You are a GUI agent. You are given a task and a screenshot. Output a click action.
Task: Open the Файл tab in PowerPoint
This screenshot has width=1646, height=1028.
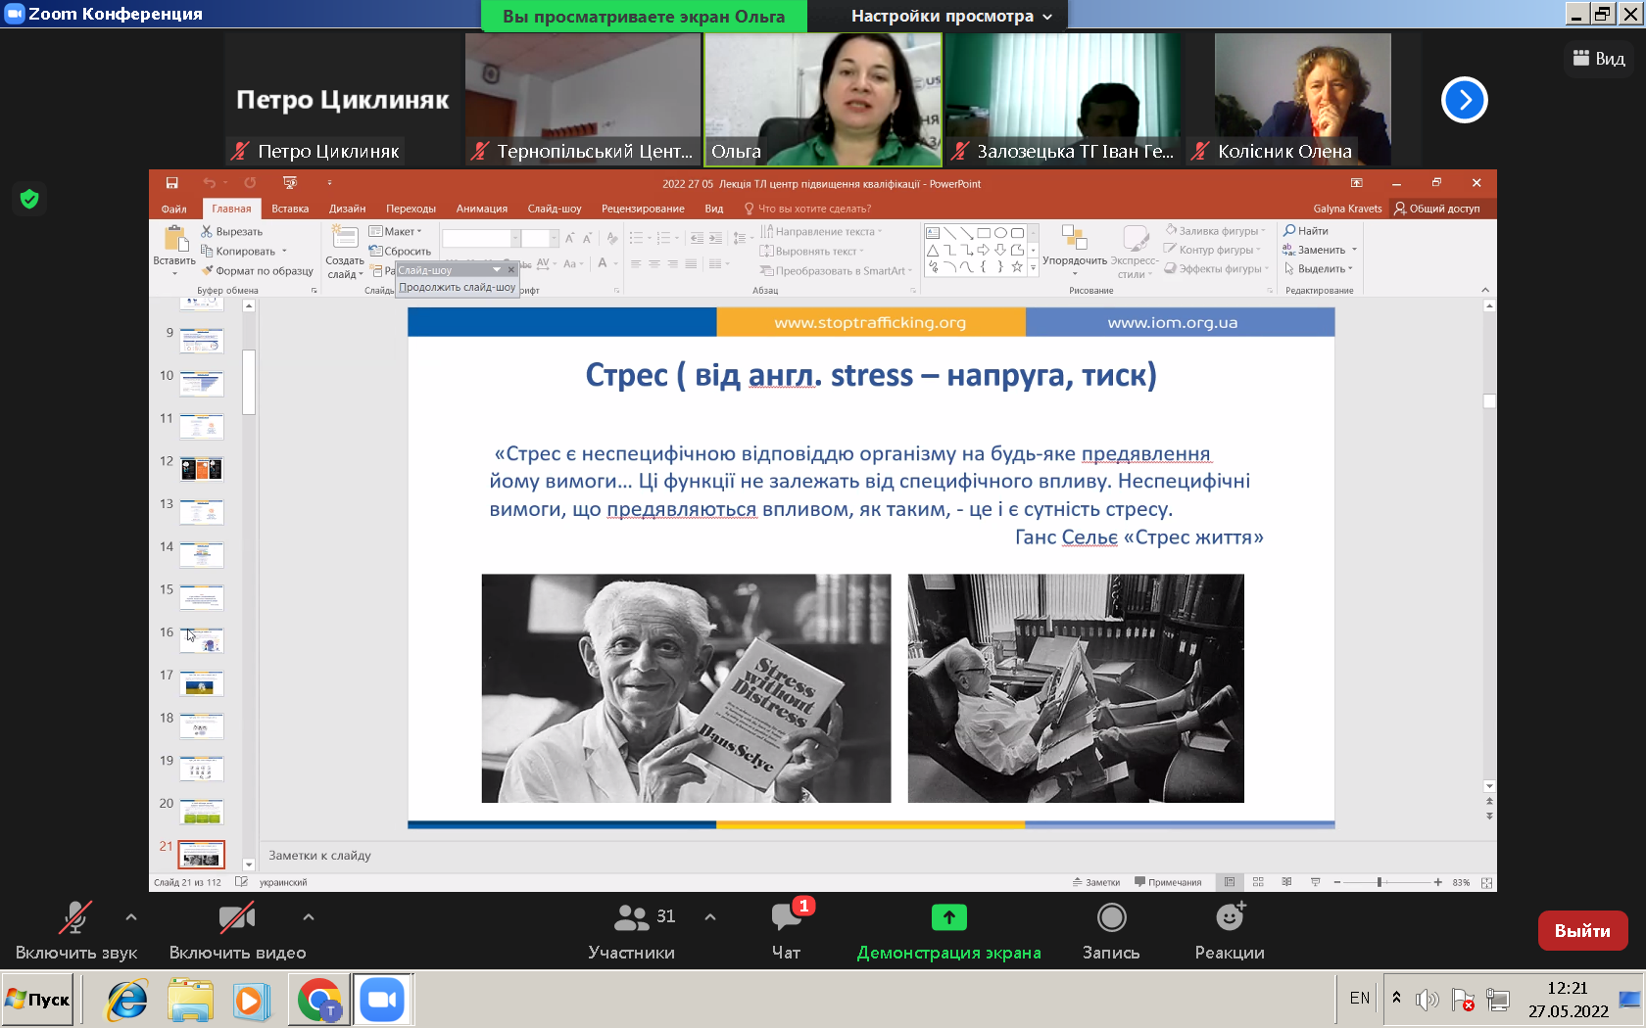pos(173,209)
